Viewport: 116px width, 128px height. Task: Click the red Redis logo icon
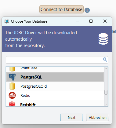12,95
